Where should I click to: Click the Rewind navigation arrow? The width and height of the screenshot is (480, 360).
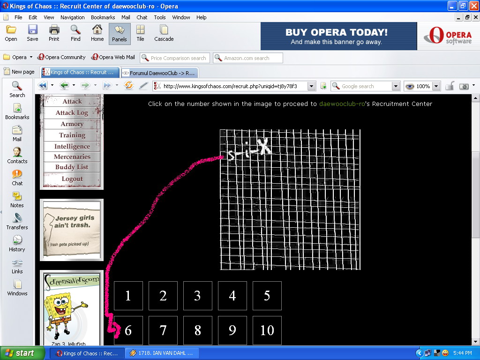coord(43,85)
